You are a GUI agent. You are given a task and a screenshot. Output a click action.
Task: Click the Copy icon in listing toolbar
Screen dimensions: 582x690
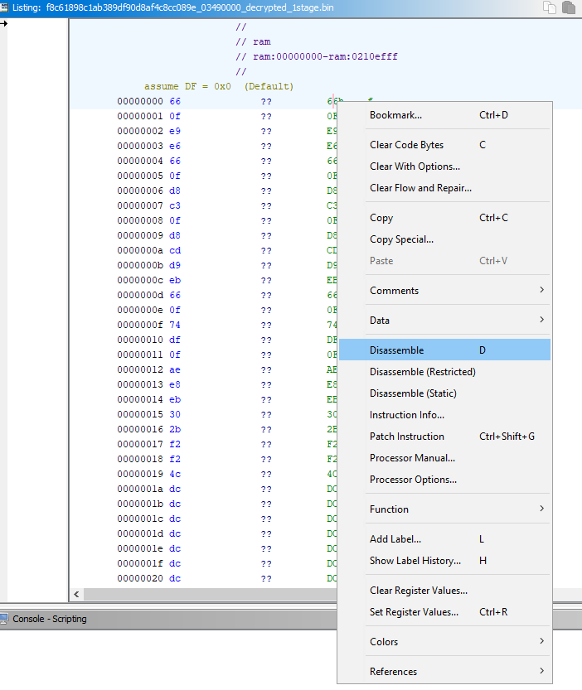click(550, 7)
